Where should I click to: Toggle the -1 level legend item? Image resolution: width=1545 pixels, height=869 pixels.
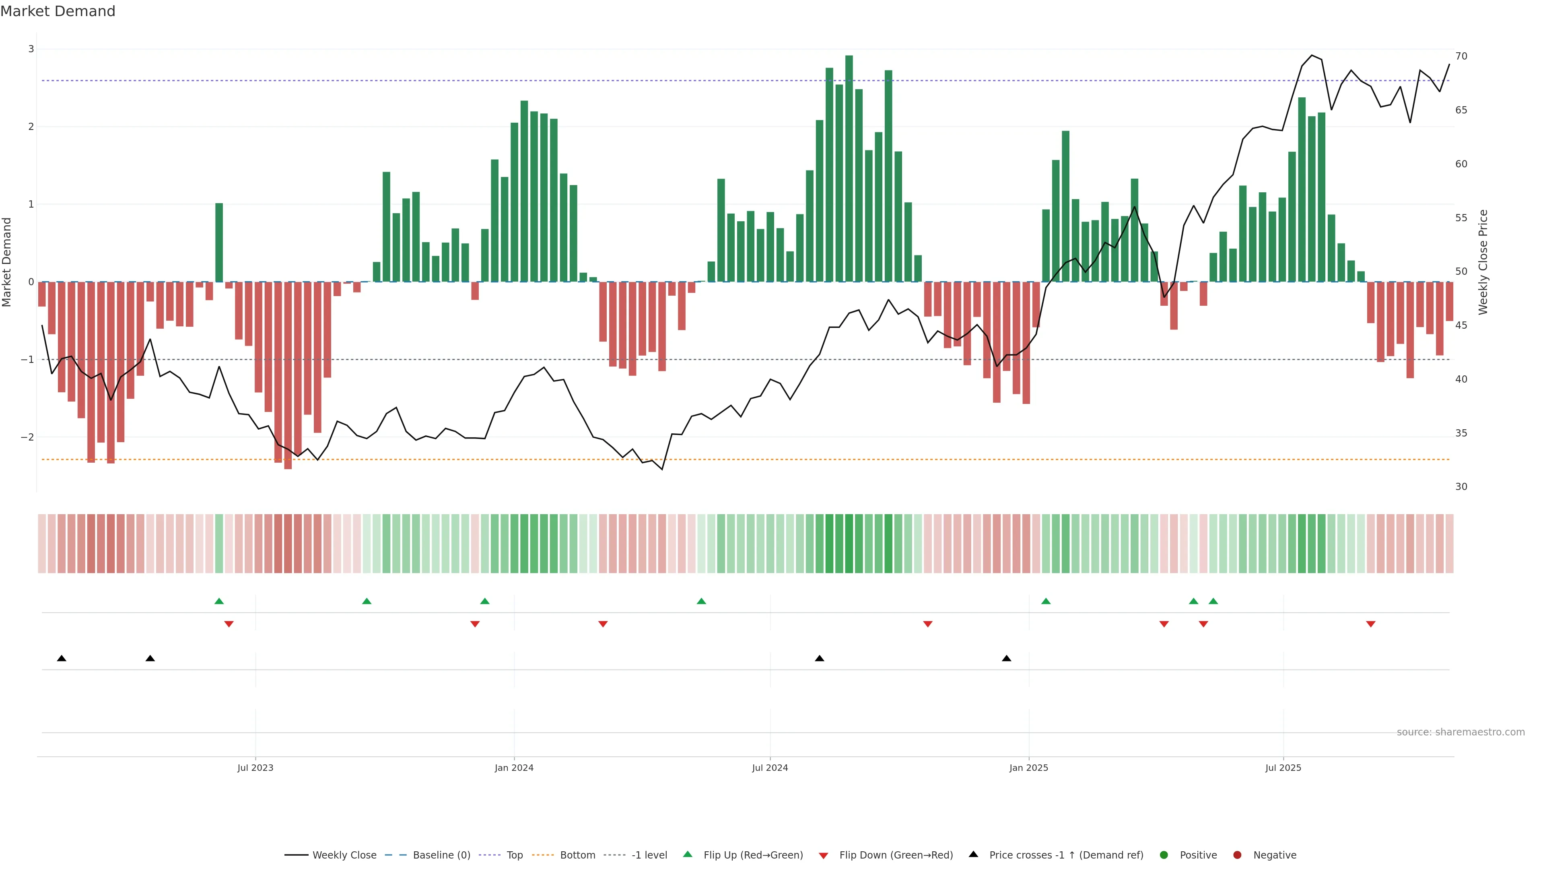pyautogui.click(x=649, y=855)
